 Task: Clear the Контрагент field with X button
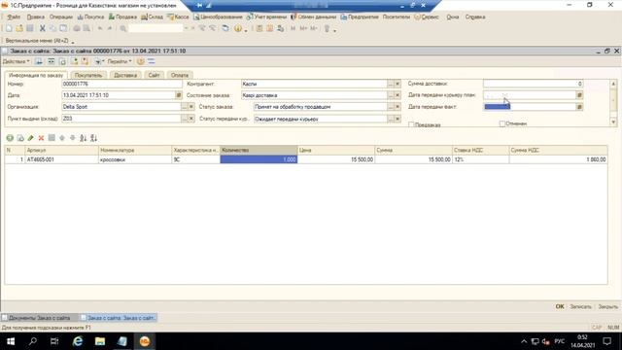(x=397, y=85)
